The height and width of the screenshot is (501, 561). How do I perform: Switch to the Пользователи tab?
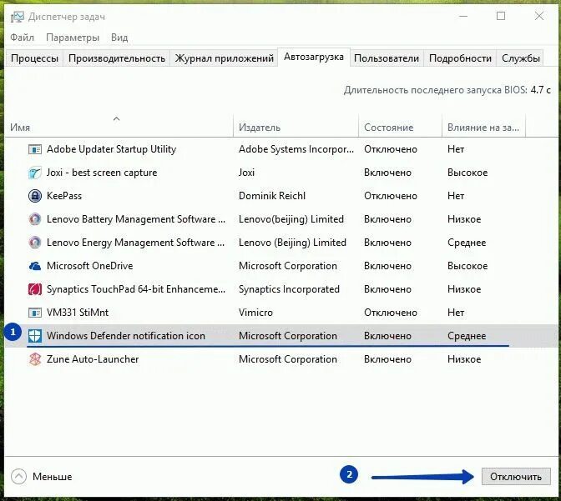coord(387,58)
